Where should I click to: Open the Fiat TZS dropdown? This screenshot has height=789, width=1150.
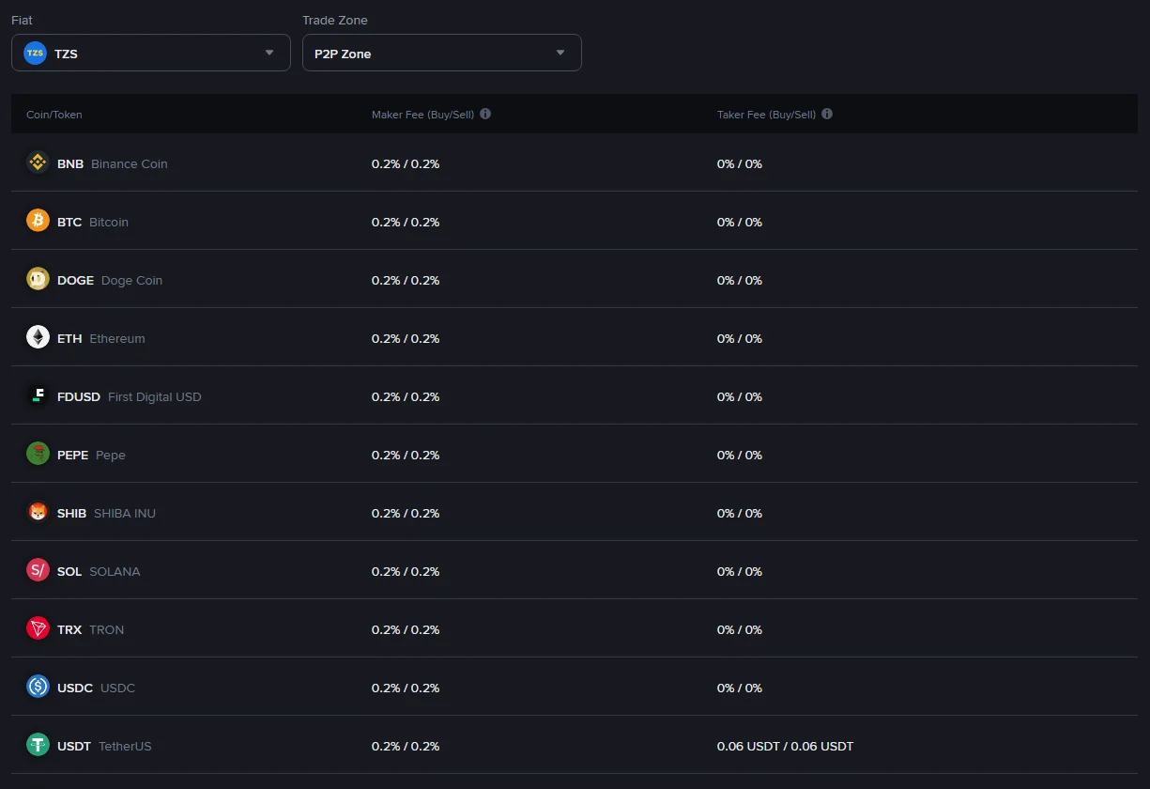(151, 53)
